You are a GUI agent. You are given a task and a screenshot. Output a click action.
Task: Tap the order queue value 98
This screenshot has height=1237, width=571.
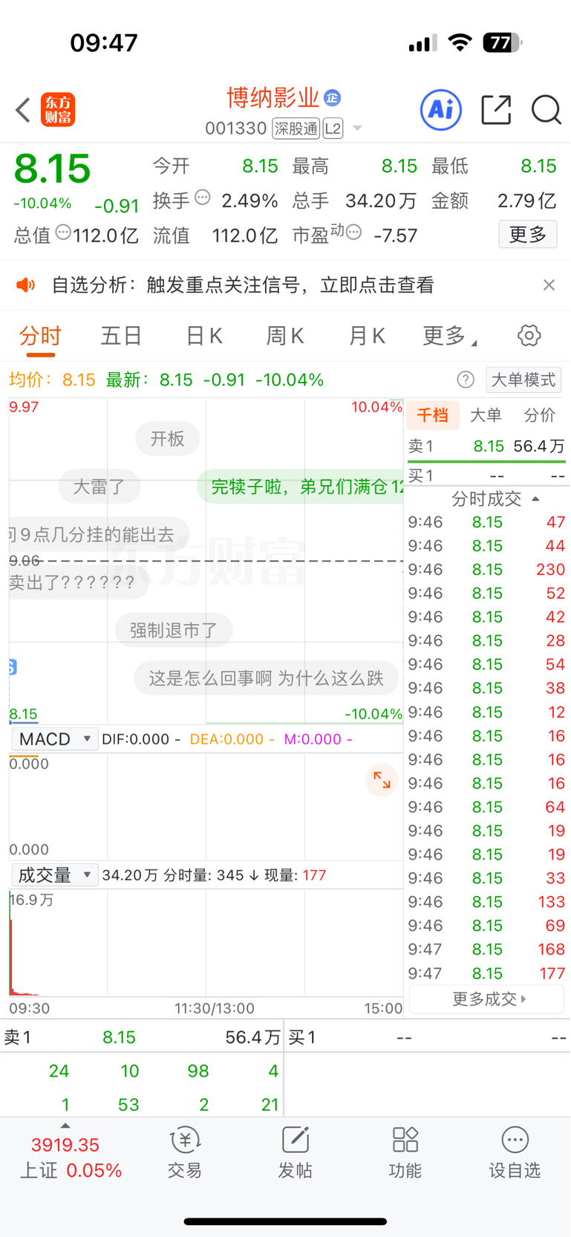pyautogui.click(x=198, y=1071)
